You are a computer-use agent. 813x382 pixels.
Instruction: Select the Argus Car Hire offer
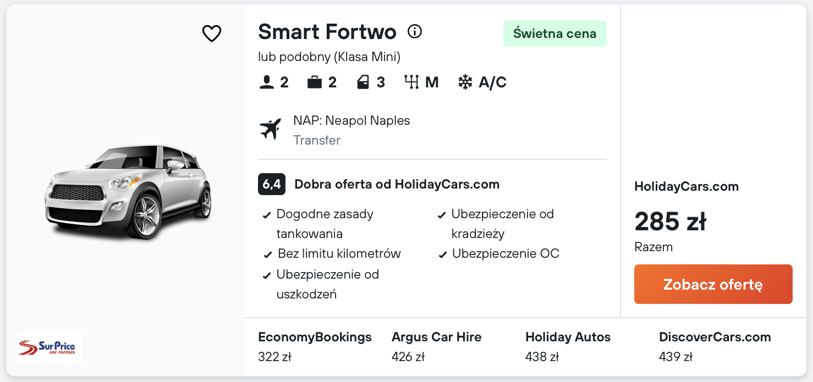coord(437,347)
